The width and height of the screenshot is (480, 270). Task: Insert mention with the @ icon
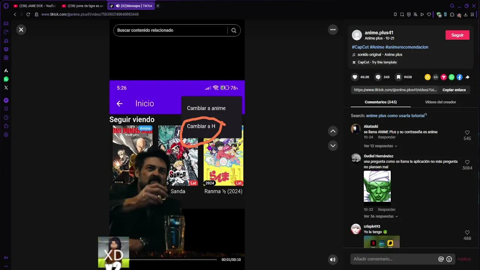click(x=441, y=259)
